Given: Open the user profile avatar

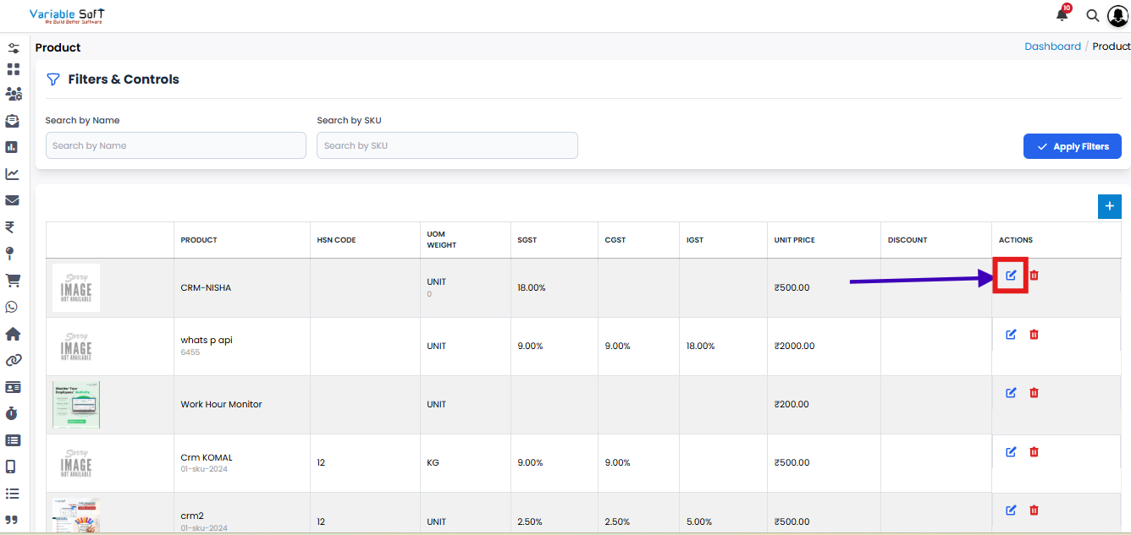Looking at the screenshot, I should (x=1117, y=16).
